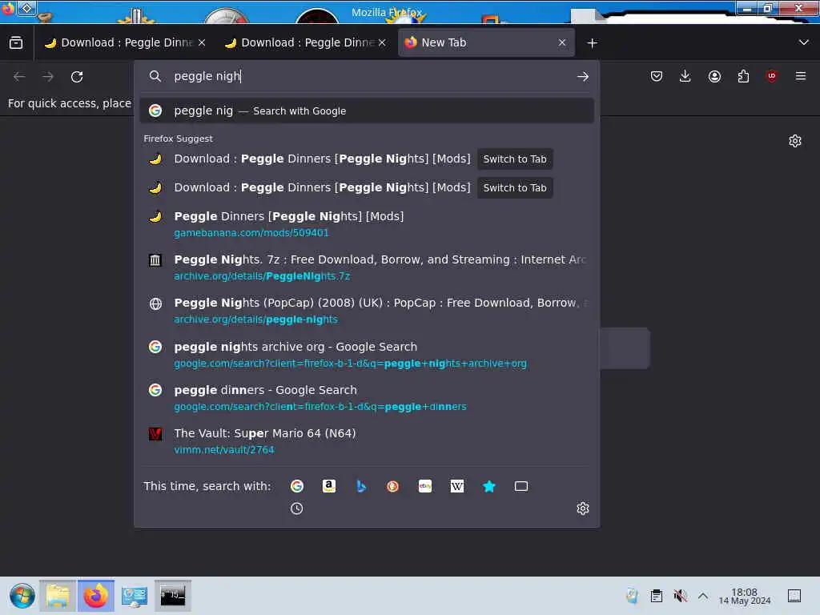Search this time with Google icon

coord(297,486)
